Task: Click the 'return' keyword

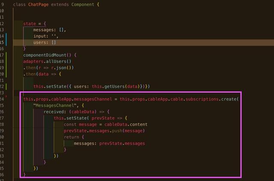Action: click(x=71, y=137)
